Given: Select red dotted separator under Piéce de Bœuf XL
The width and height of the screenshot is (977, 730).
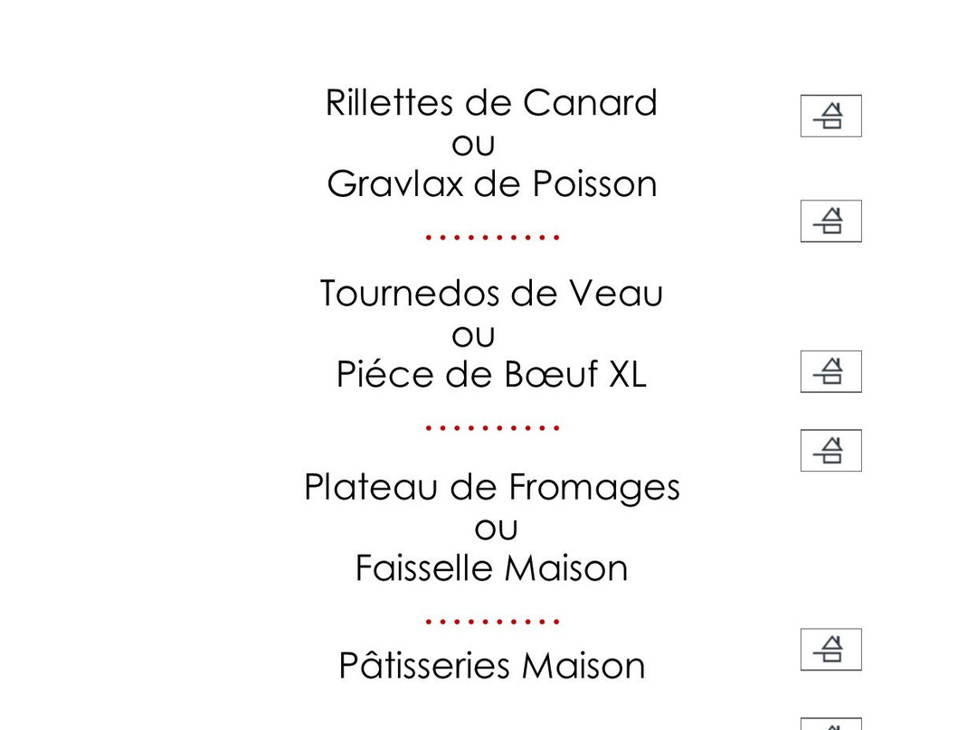Looking at the screenshot, I should (x=492, y=427).
